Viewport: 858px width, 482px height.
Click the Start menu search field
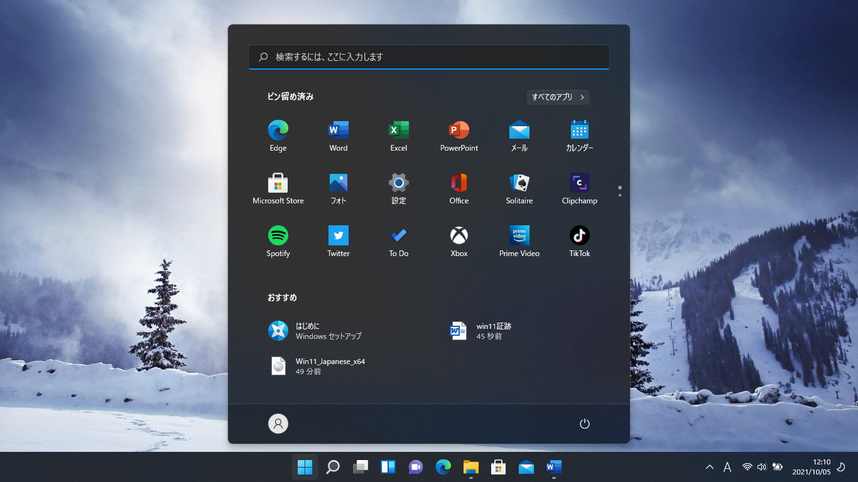429,56
